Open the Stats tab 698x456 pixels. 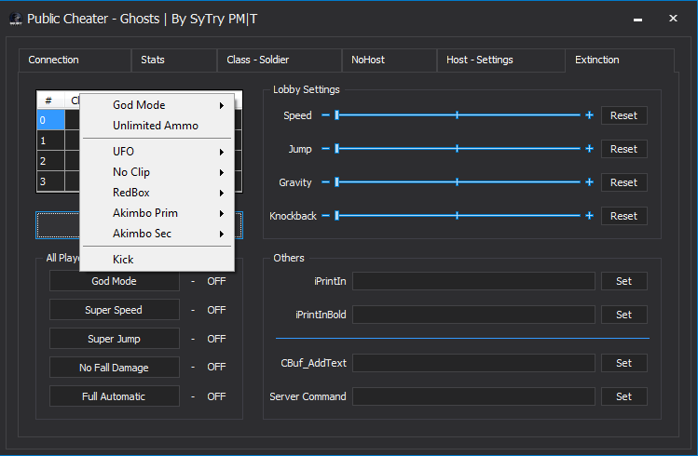click(174, 60)
